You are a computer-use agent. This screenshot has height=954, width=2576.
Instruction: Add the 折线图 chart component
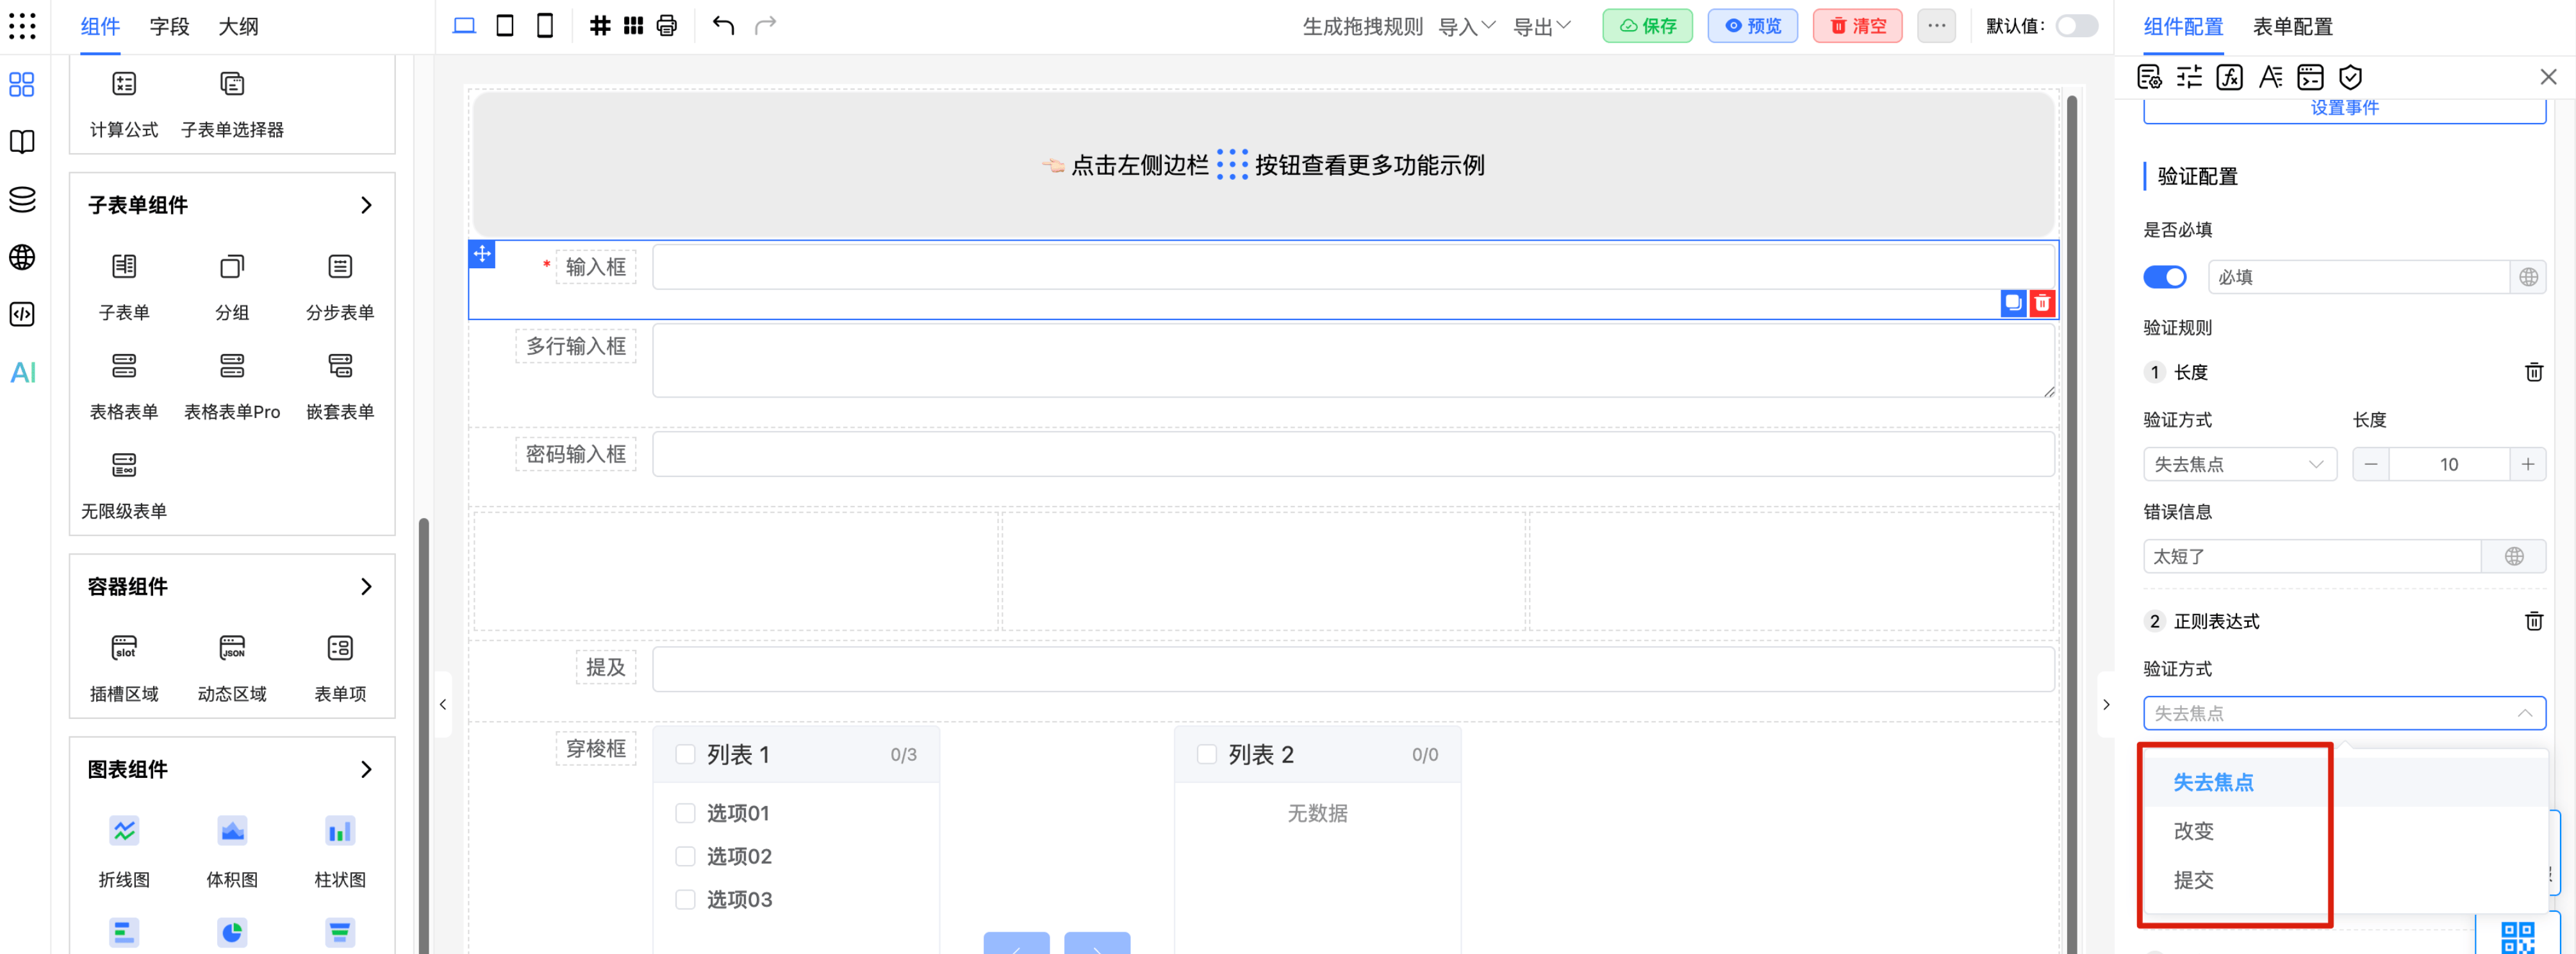point(124,831)
